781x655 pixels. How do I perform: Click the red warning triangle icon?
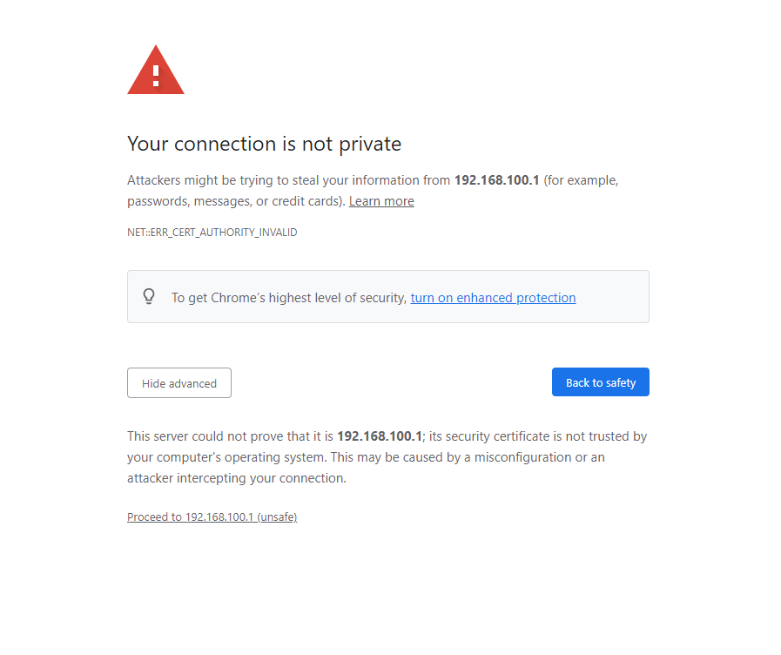coord(156,70)
